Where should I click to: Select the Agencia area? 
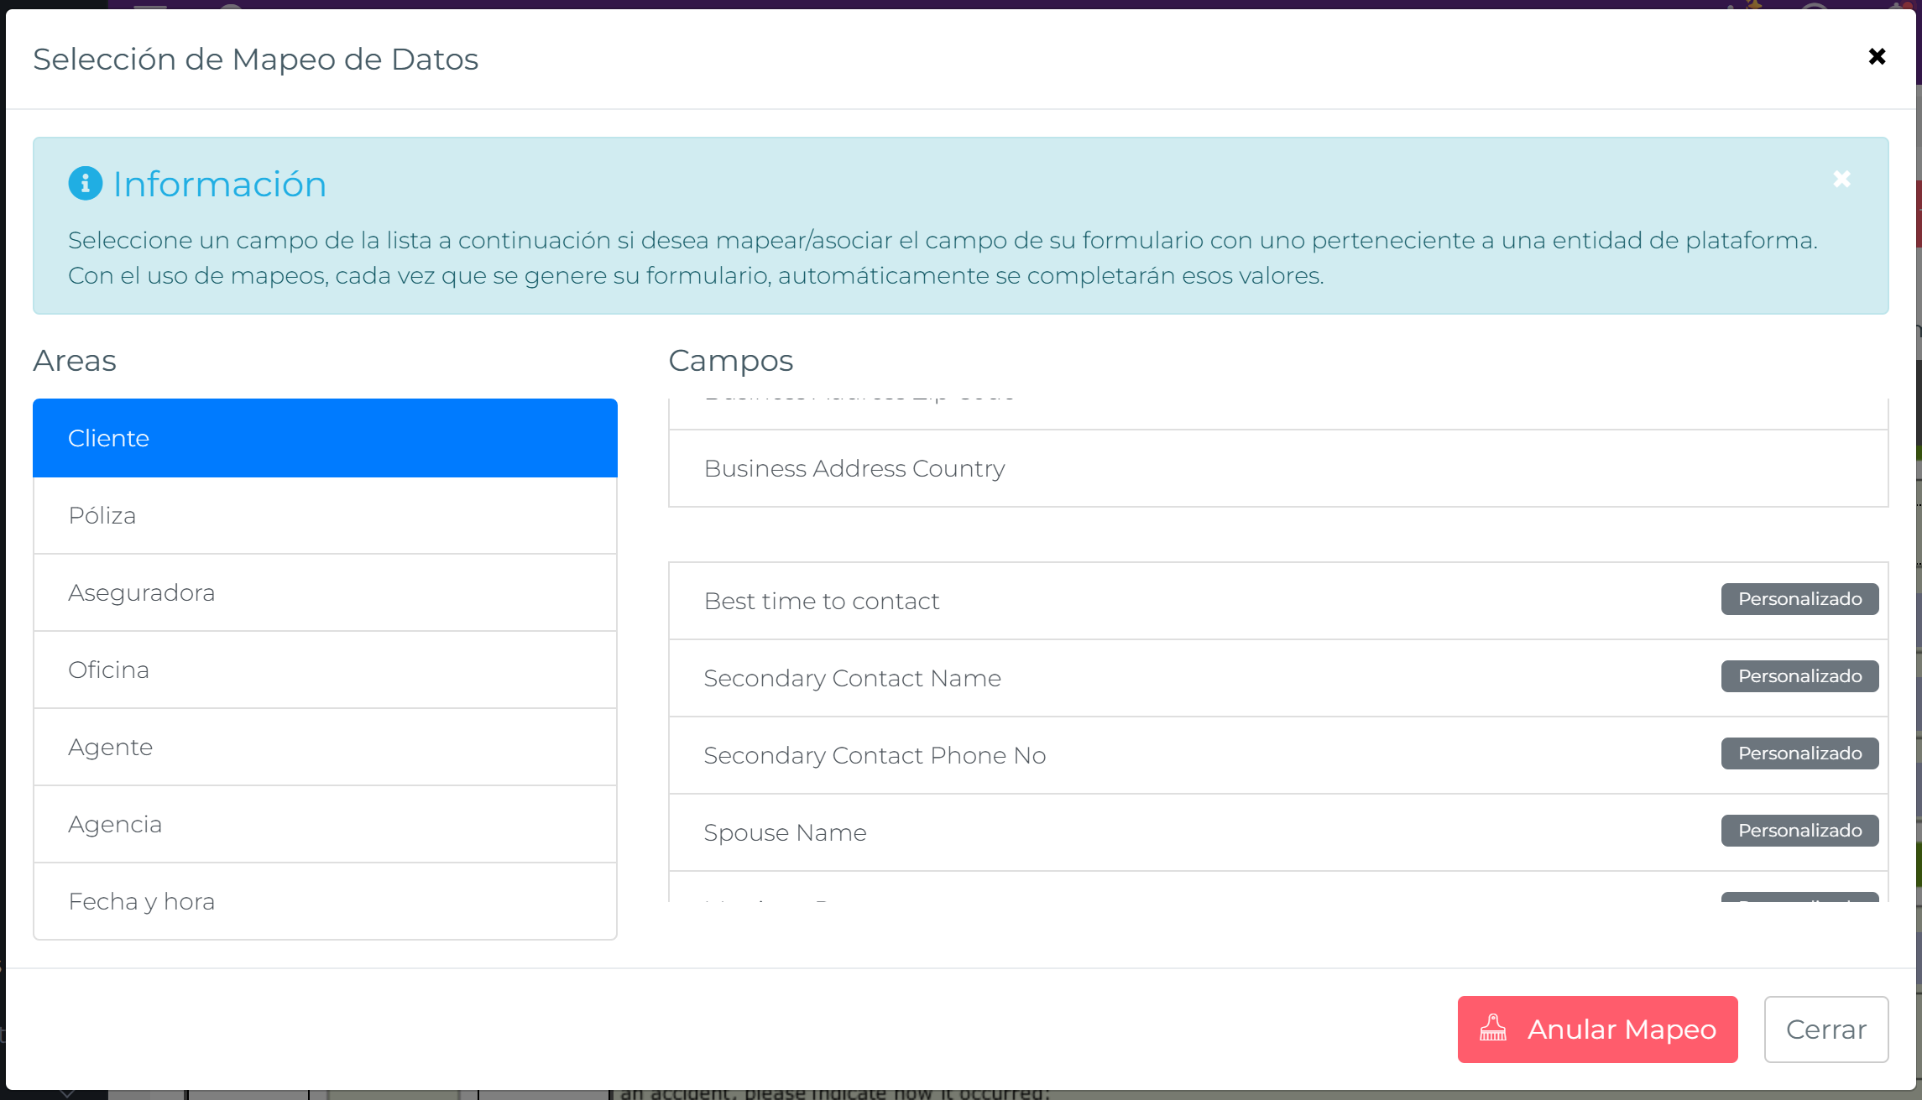click(x=325, y=823)
